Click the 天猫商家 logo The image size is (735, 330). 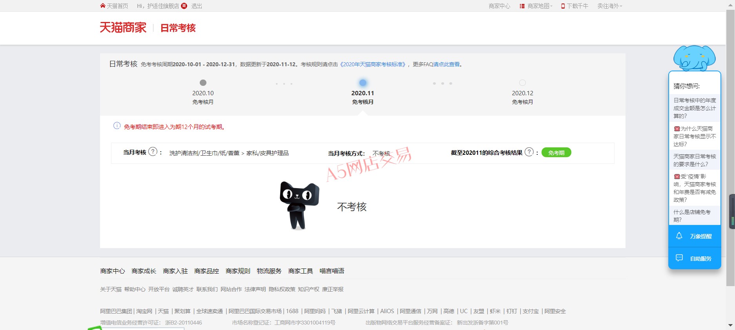tap(123, 27)
